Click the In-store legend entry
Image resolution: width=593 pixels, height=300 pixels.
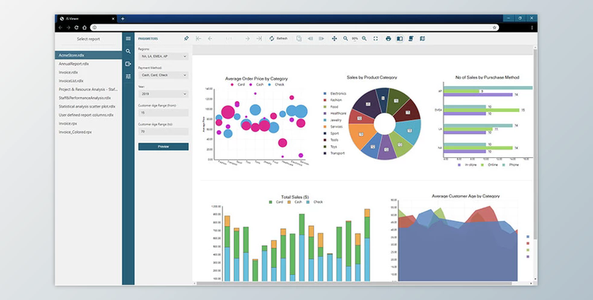(467, 165)
